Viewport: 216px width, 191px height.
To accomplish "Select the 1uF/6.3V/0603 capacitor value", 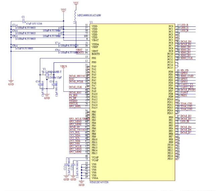I will 25,48.
